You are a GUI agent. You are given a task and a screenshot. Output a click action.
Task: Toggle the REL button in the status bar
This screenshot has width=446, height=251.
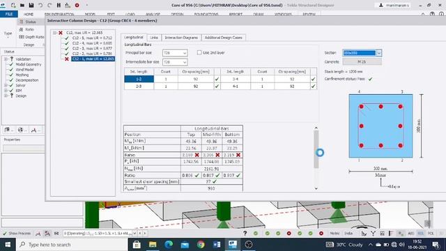tap(420, 234)
